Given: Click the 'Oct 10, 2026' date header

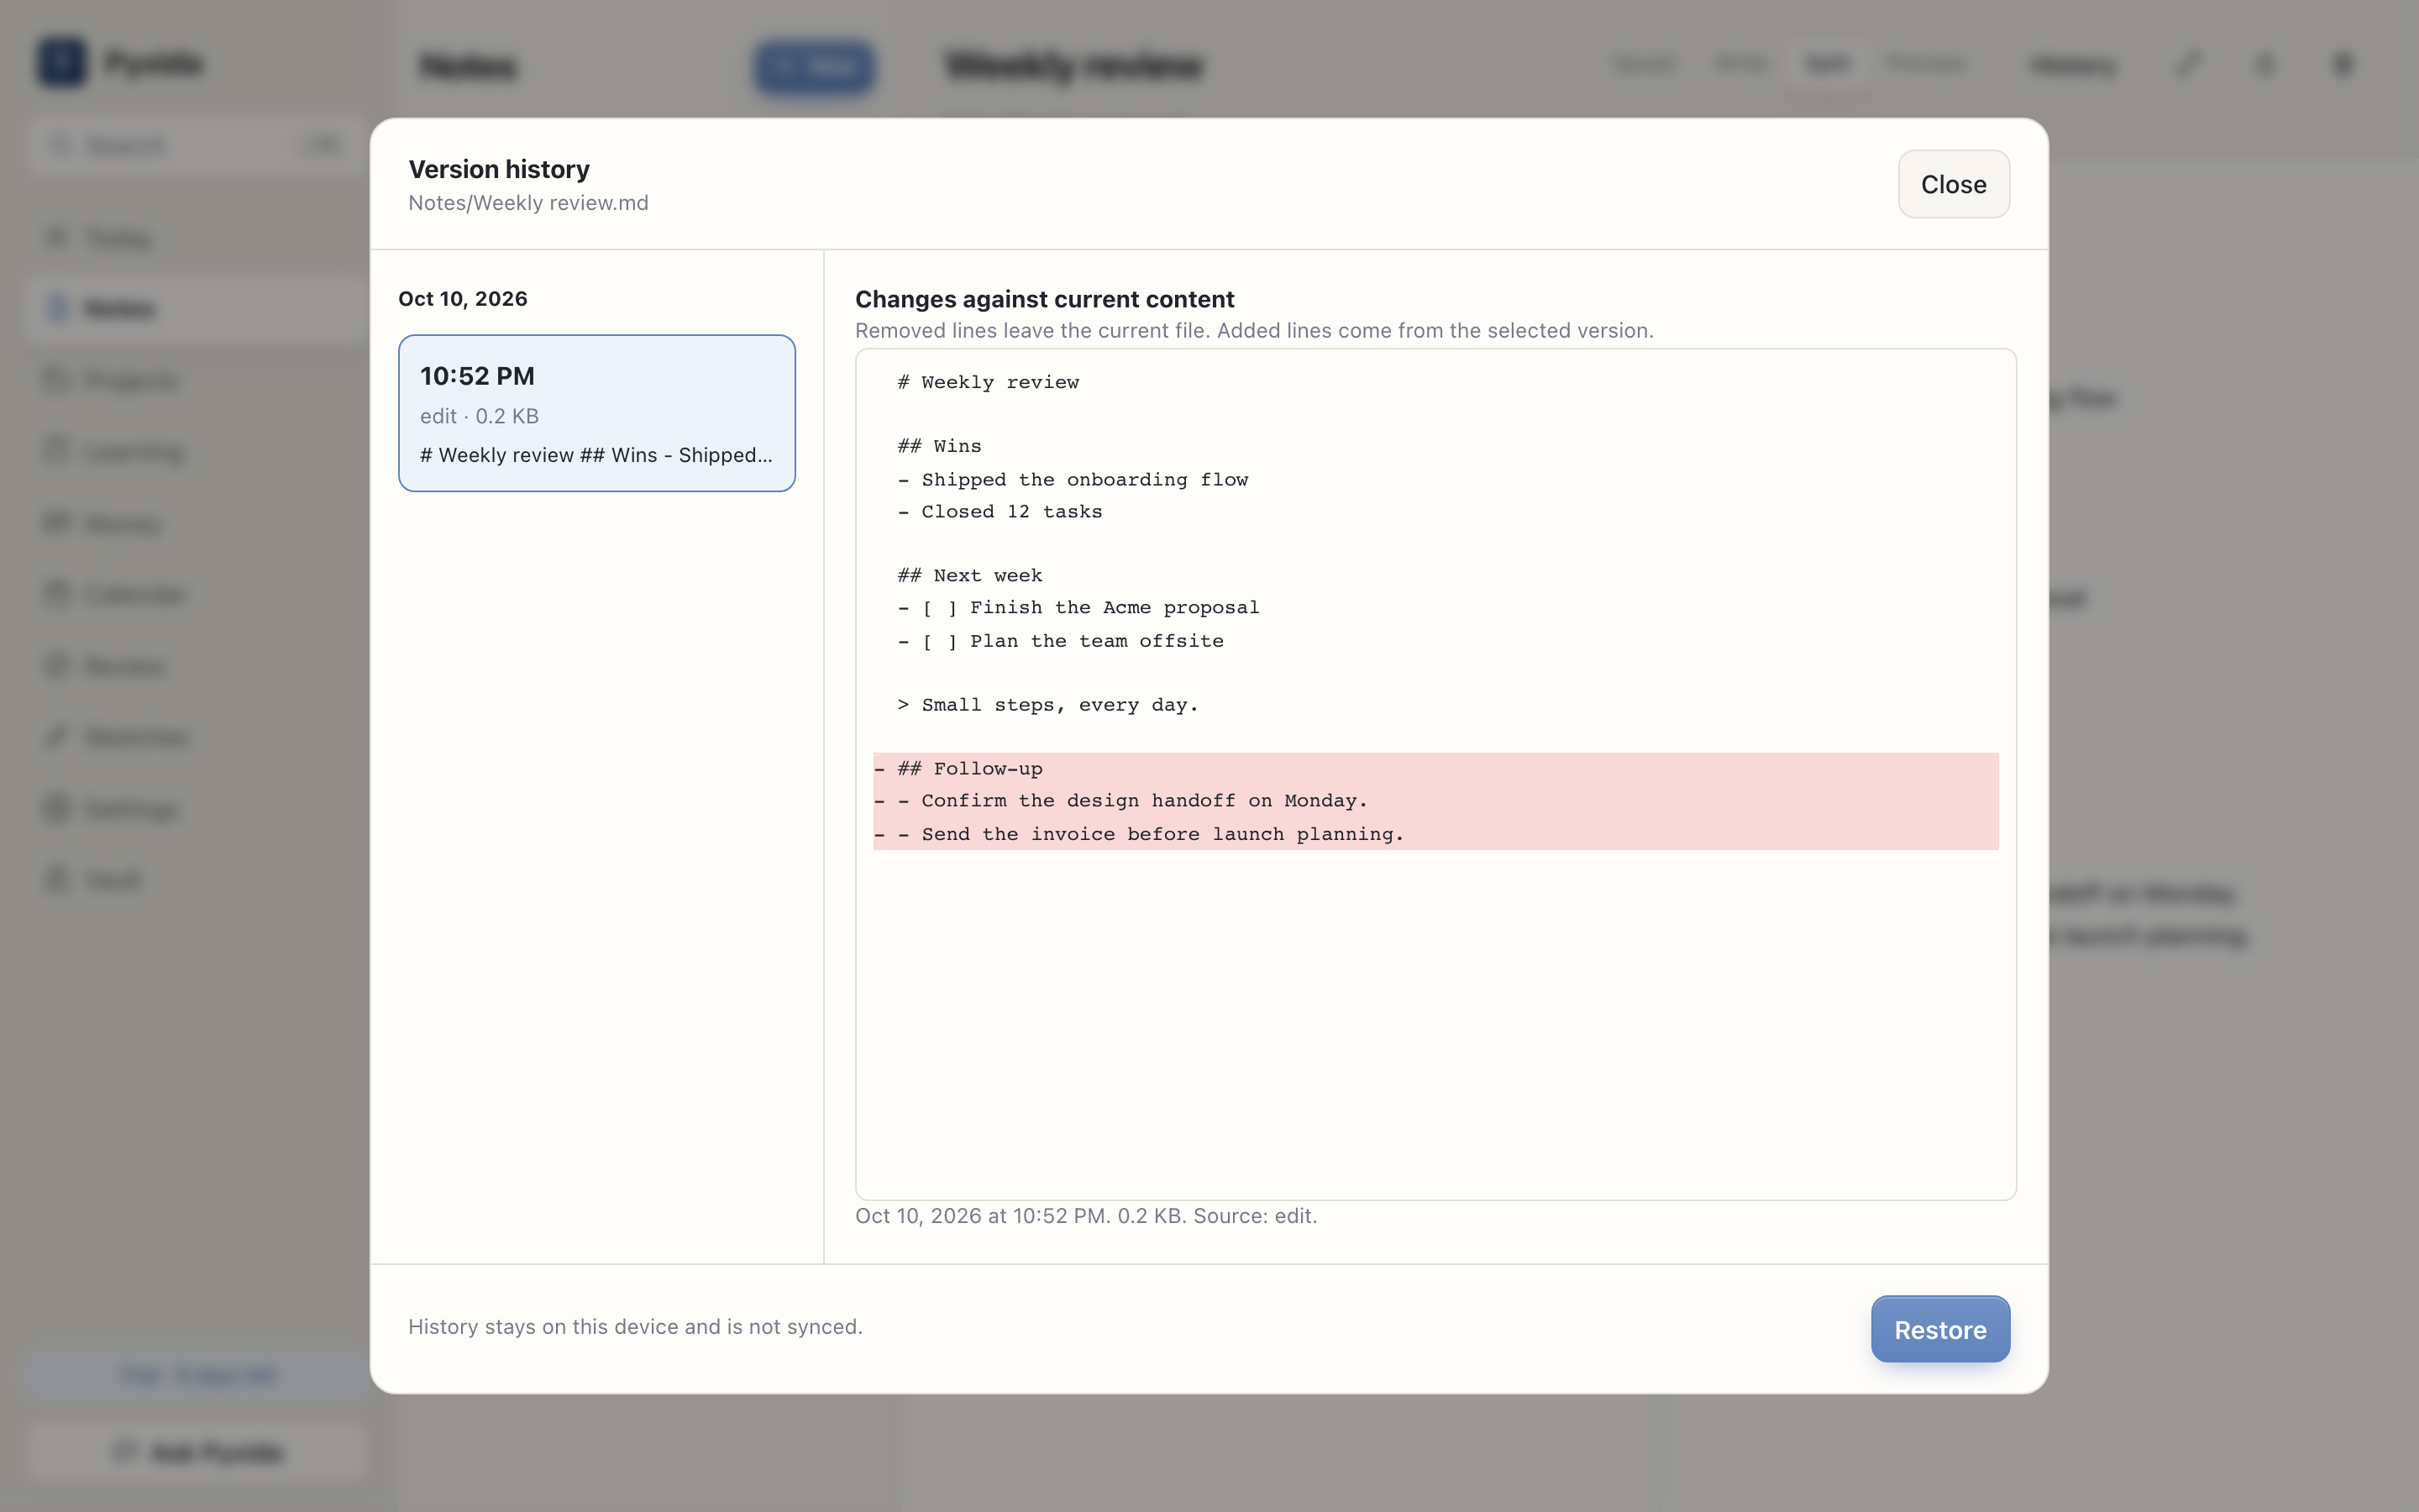Looking at the screenshot, I should 463,299.
